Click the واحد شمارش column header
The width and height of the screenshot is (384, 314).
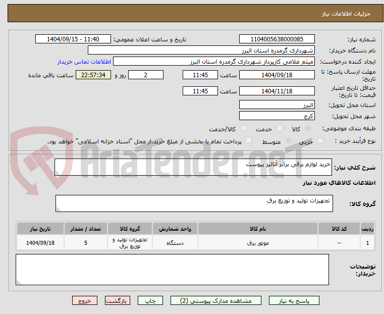click(175, 229)
